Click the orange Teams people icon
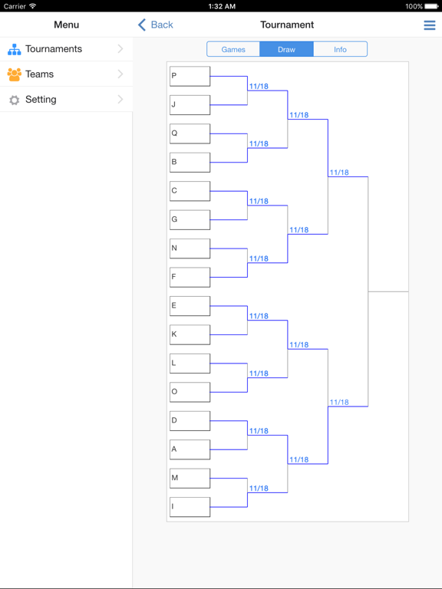The image size is (442, 589). point(15,74)
